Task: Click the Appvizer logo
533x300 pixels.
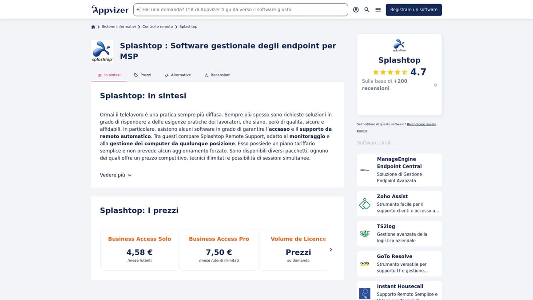Action: coord(109,9)
